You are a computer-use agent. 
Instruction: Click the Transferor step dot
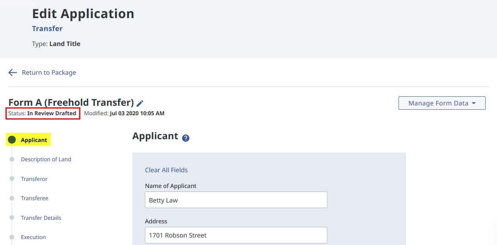tap(12, 179)
